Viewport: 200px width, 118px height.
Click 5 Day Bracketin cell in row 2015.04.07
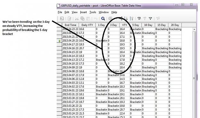coord(136,75)
